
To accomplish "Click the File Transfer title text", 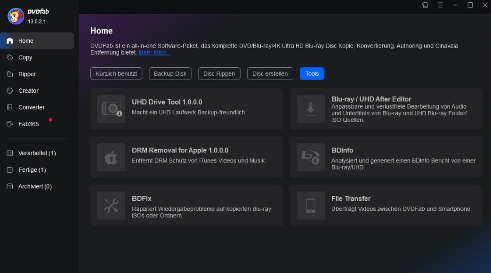I will click(351, 199).
